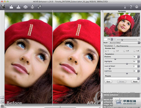Open preferences gear icon at top right
The height and width of the screenshot is (108, 141).
137,7
